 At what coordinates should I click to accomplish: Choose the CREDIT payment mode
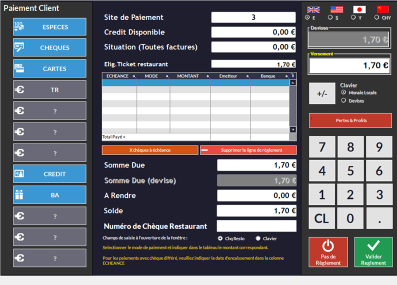tap(49, 174)
